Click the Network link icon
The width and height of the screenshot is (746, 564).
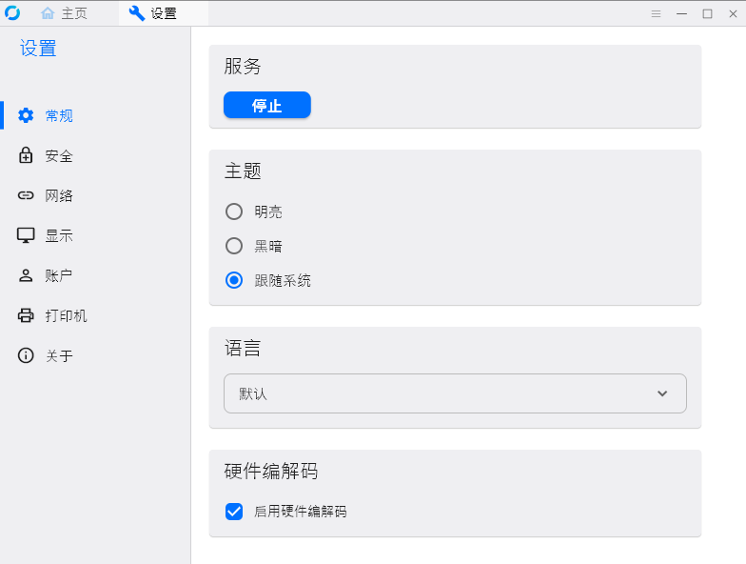26,195
